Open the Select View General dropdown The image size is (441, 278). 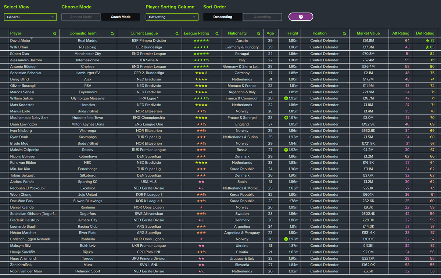(30, 17)
